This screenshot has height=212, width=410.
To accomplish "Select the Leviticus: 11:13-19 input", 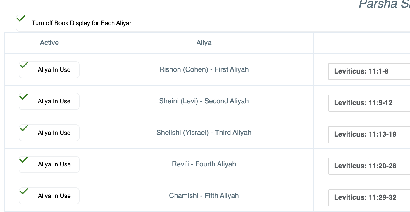I will 369,134.
